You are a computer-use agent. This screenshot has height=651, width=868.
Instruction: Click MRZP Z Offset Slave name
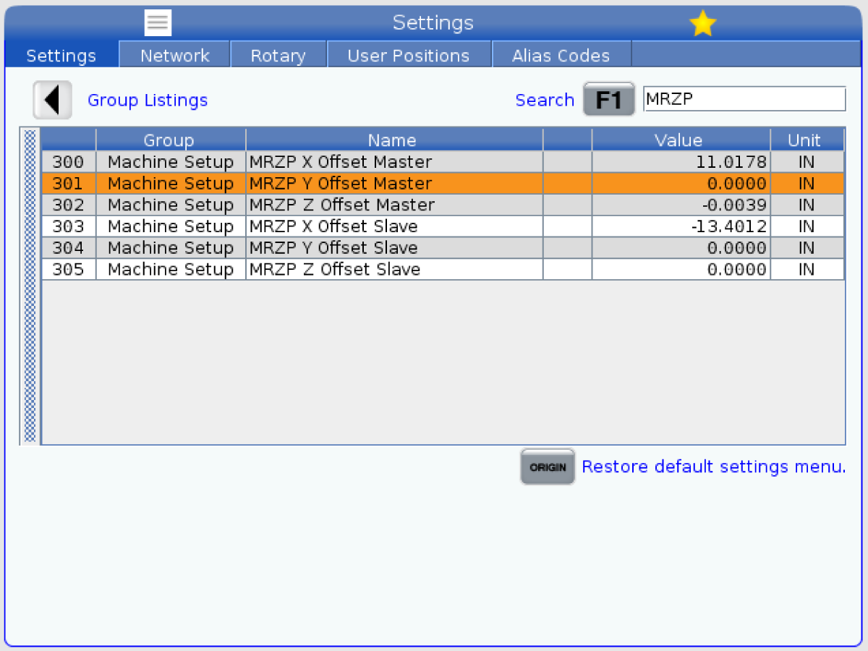(x=335, y=270)
